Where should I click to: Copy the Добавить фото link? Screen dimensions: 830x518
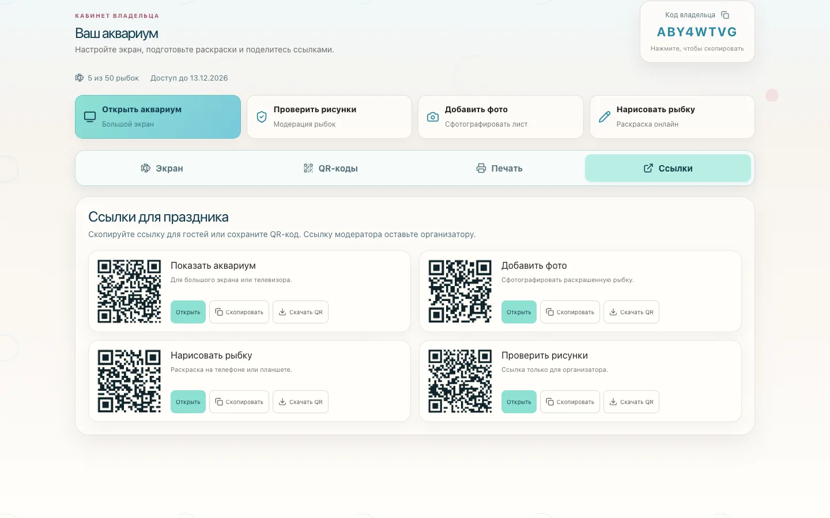[570, 312]
